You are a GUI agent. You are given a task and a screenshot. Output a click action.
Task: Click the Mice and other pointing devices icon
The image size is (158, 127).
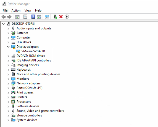[13, 74]
